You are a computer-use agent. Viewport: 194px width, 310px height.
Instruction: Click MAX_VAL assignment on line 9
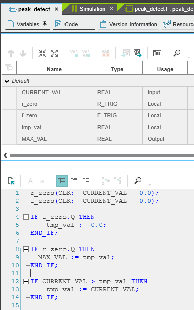[76, 257]
